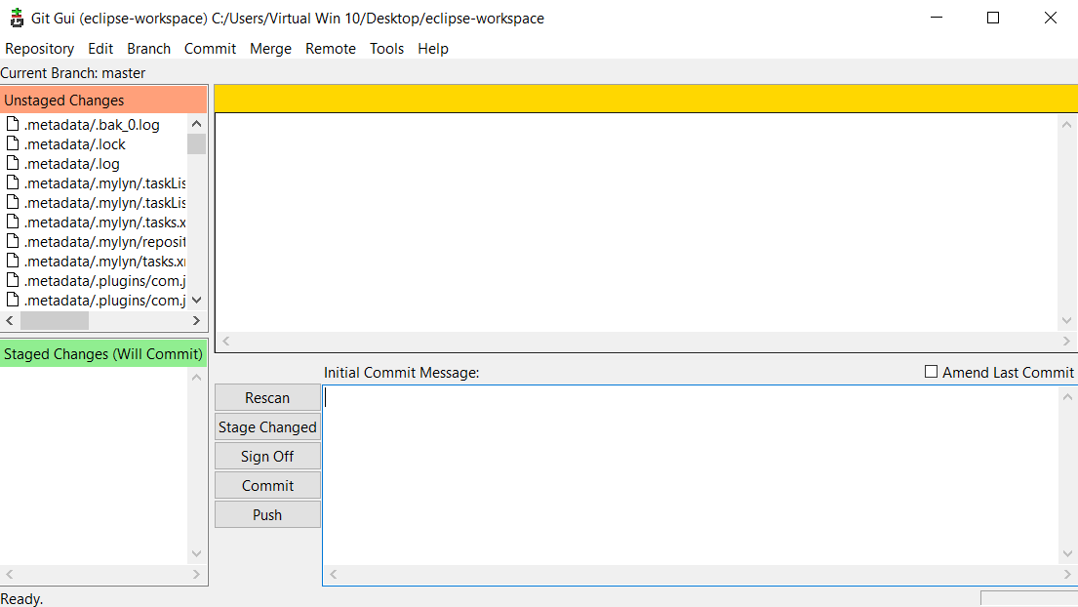Click the Git Gui icon in the title bar

click(17, 18)
